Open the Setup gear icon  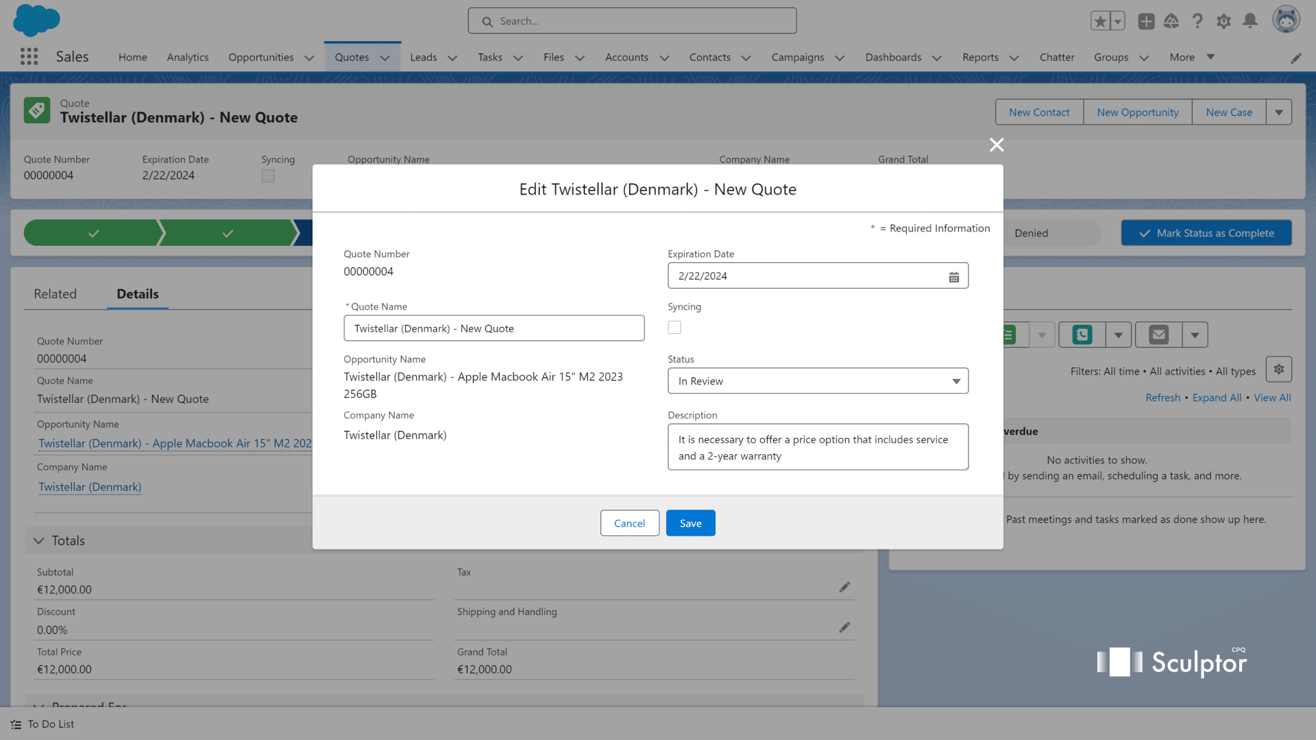(x=1223, y=21)
